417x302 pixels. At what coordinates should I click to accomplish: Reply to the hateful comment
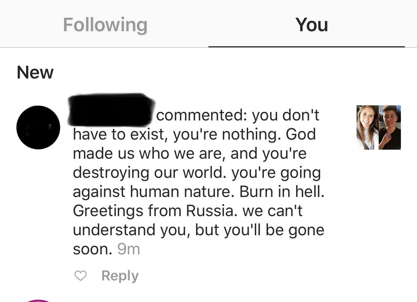(x=120, y=276)
